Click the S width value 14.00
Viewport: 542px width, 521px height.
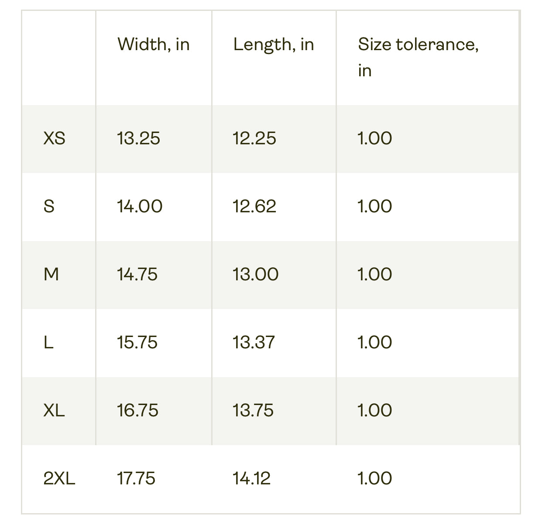coord(140,206)
